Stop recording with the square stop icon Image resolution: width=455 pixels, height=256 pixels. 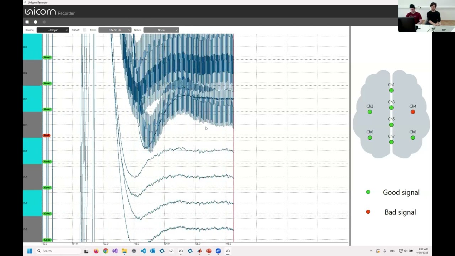pyautogui.click(x=27, y=22)
